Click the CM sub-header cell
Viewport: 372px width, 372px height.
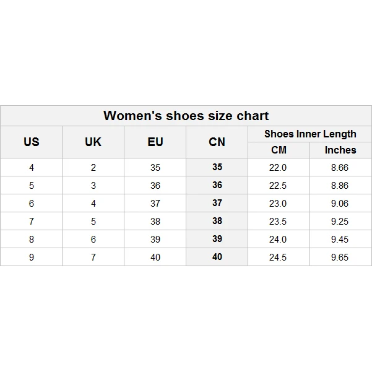coord(279,150)
